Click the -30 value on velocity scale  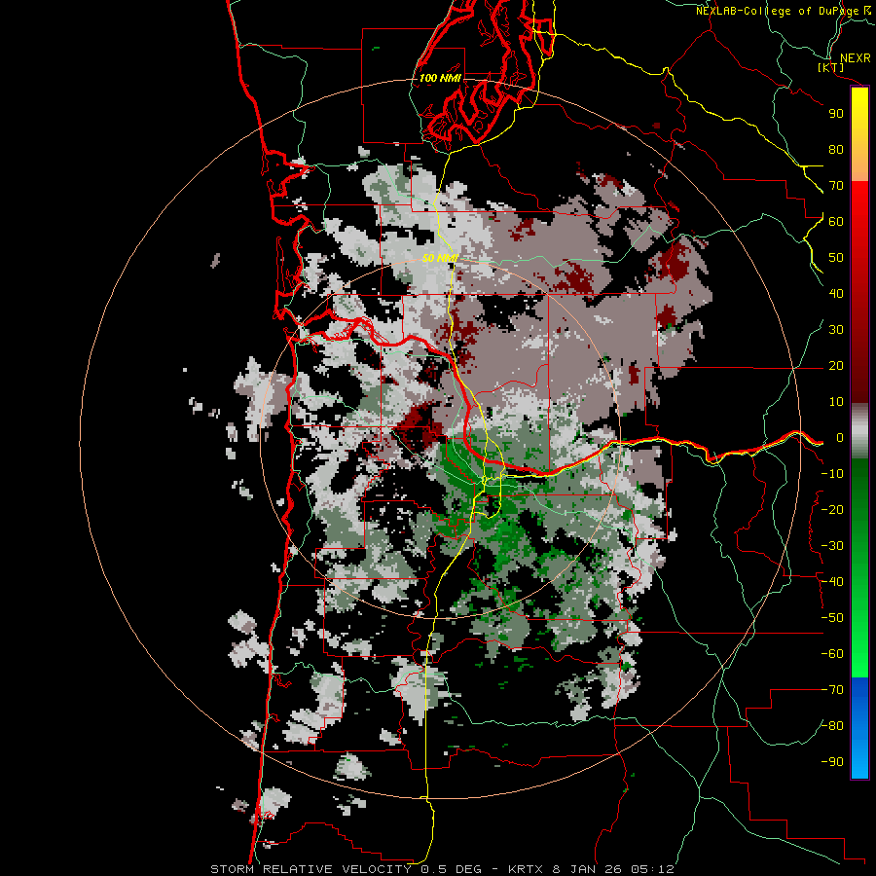tap(832, 546)
